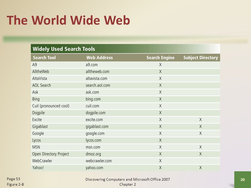The height and width of the screenshot is (188, 251).
Task: Click the Subject Directory X in the MSN row
Action: [x=201, y=147]
